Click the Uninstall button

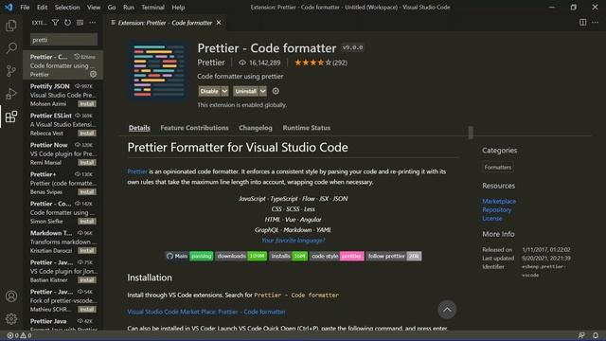pos(246,91)
